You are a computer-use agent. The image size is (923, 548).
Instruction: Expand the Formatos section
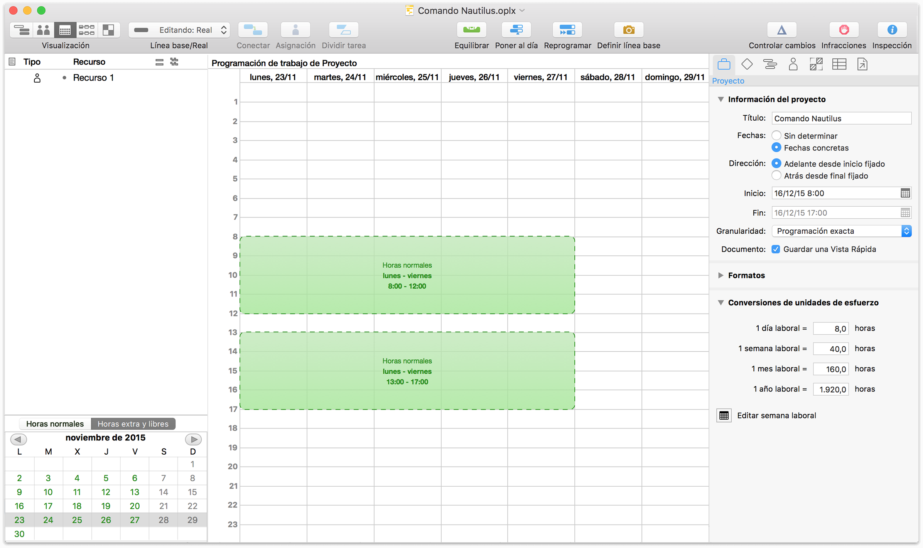[x=721, y=275]
